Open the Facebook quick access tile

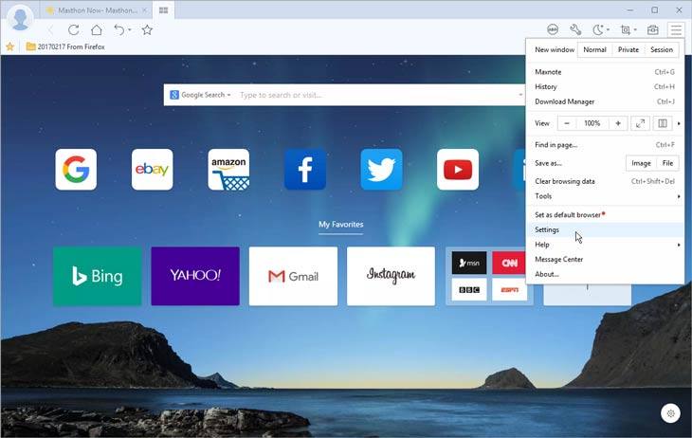[305, 170]
